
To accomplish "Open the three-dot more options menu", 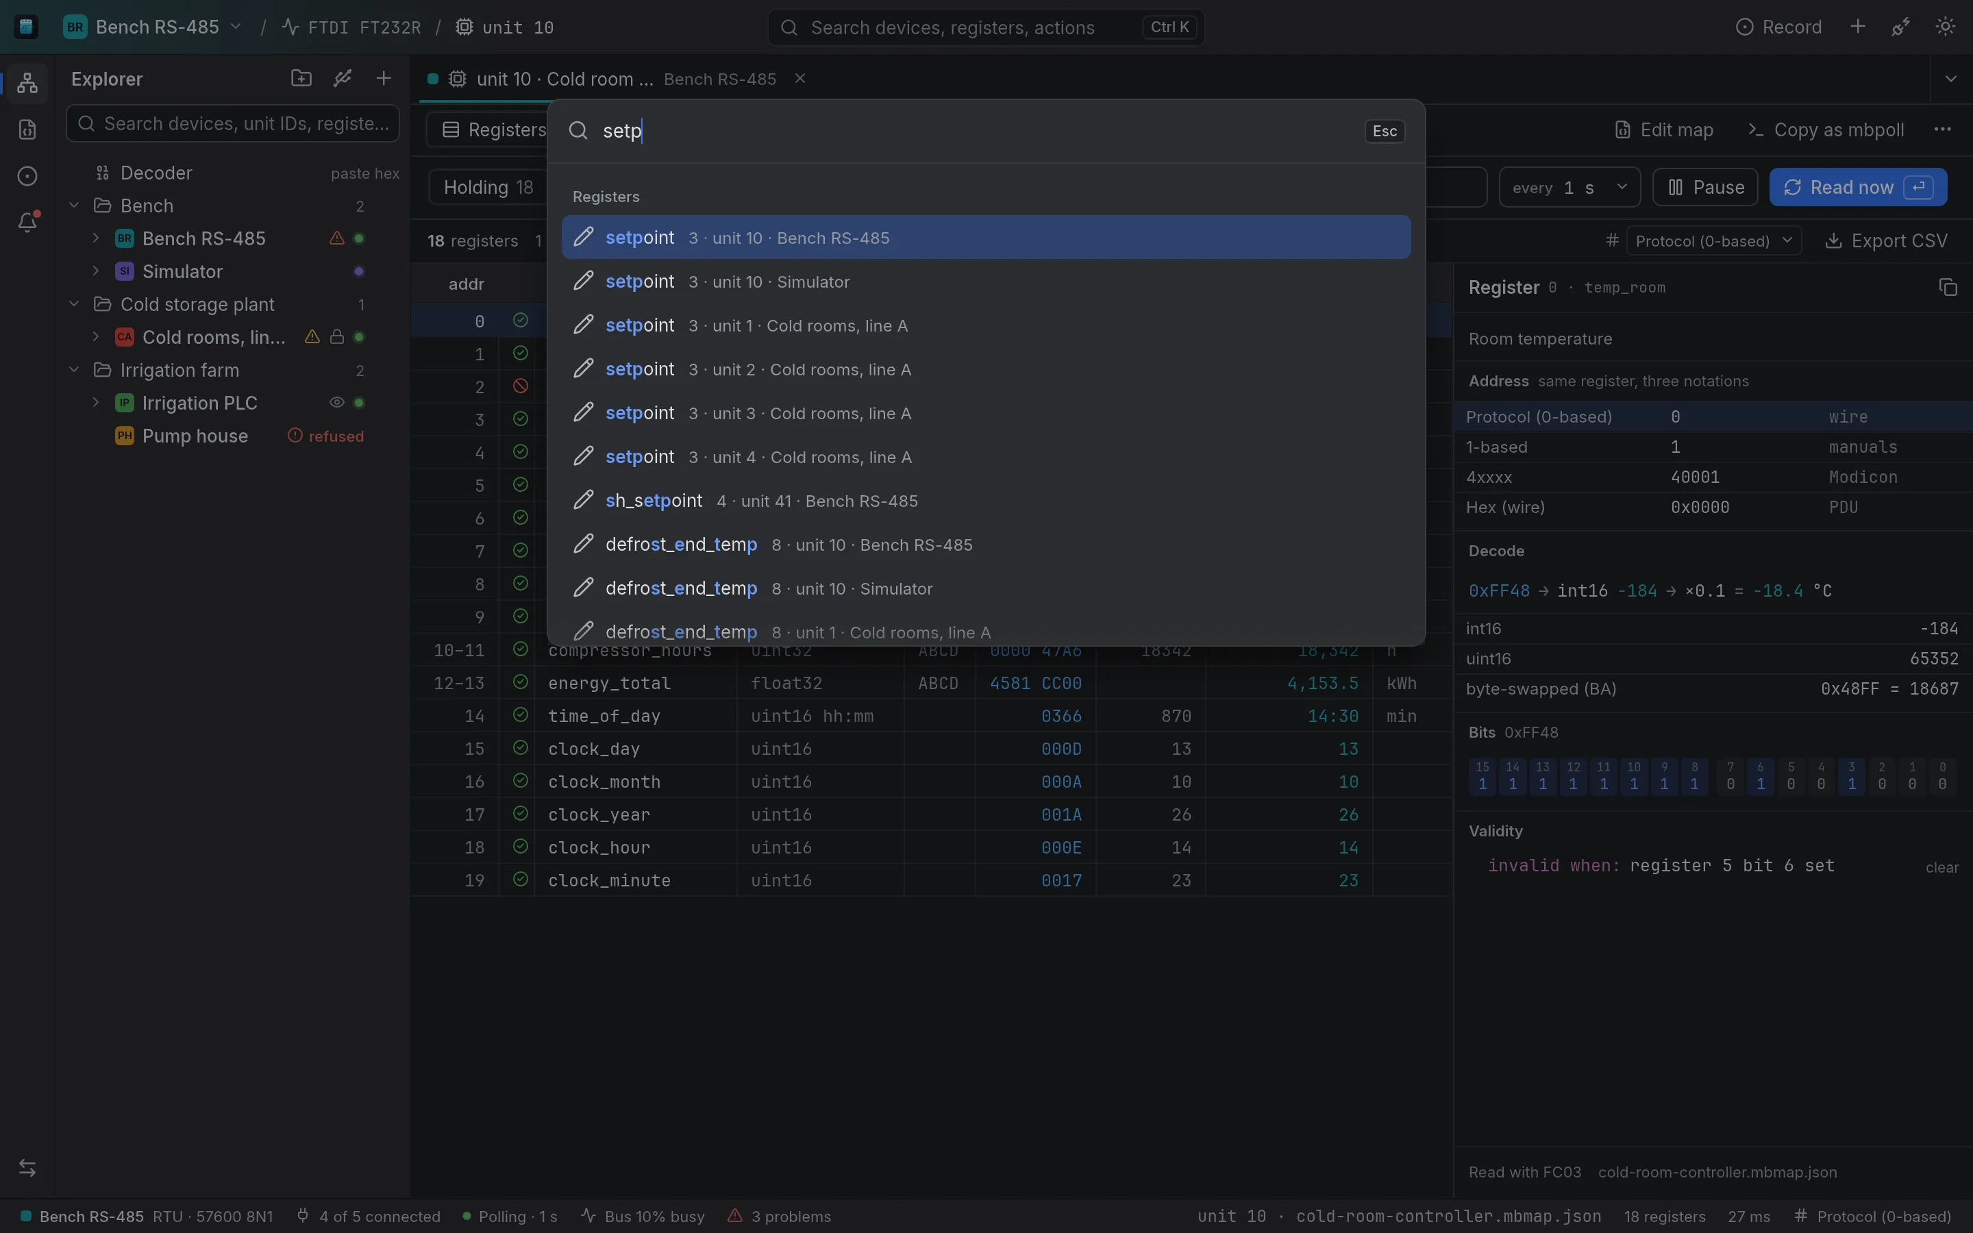I will pyautogui.click(x=1943, y=129).
